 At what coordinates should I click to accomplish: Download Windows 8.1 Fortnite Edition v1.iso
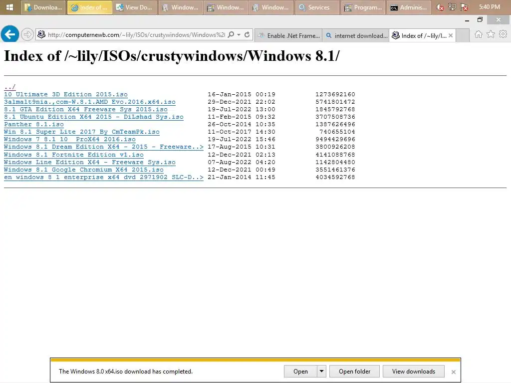74,155
